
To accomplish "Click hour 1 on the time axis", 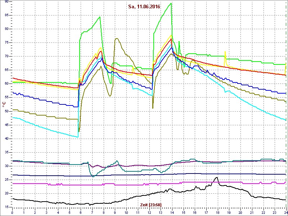I will click(x=24, y=212).
